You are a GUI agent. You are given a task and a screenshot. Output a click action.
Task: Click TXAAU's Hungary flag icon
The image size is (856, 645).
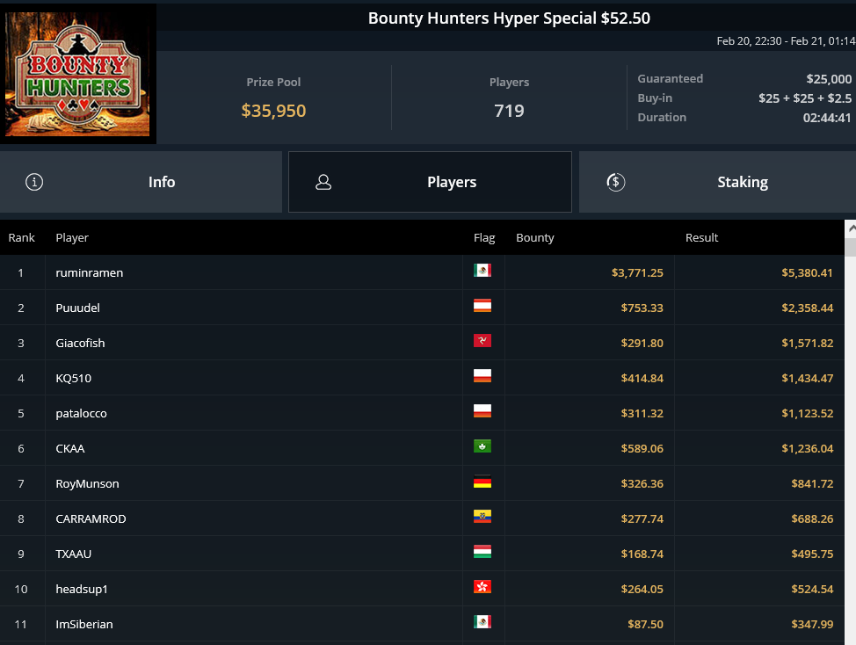click(482, 551)
